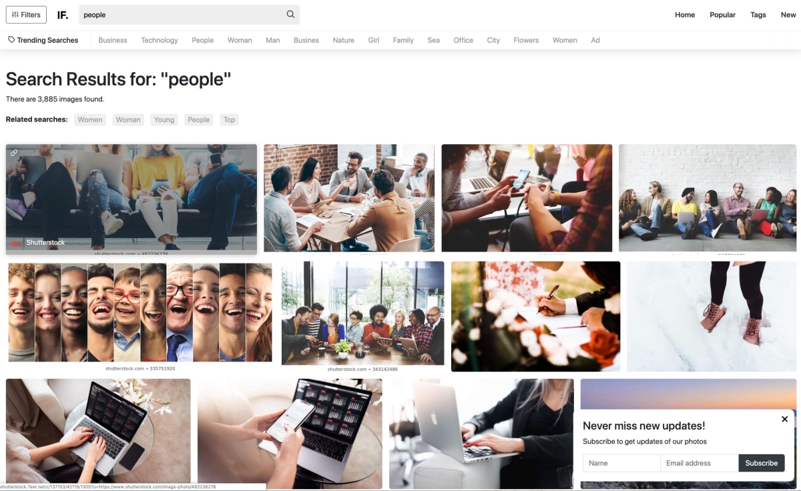Select the Technology trending search
Viewport: 801px width, 491px height.
pyautogui.click(x=160, y=40)
